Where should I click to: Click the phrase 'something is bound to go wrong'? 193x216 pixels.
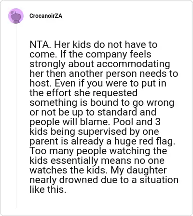pyautogui.click(x=102, y=102)
